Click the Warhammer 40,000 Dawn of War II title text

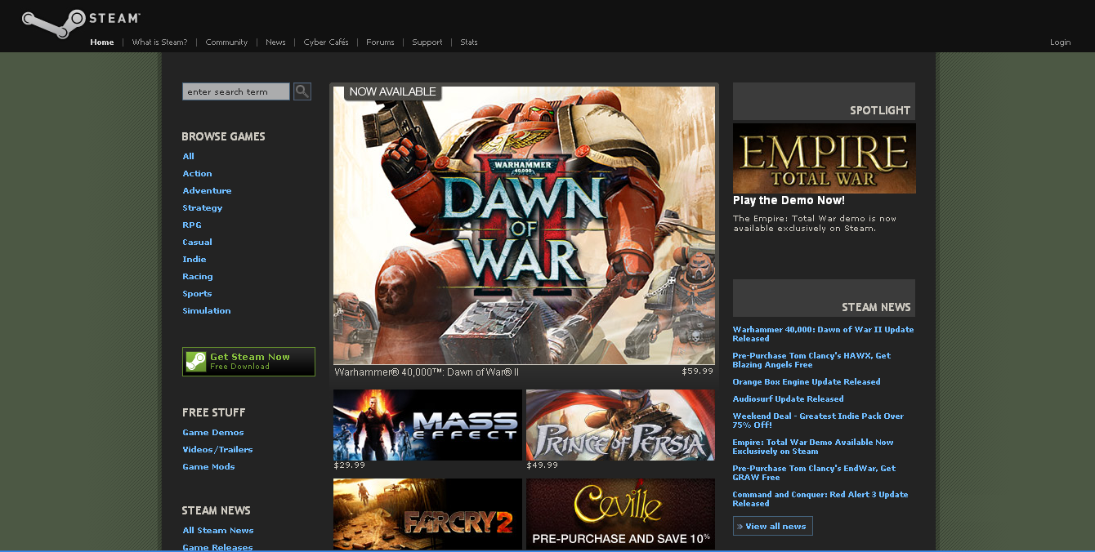[x=427, y=372]
